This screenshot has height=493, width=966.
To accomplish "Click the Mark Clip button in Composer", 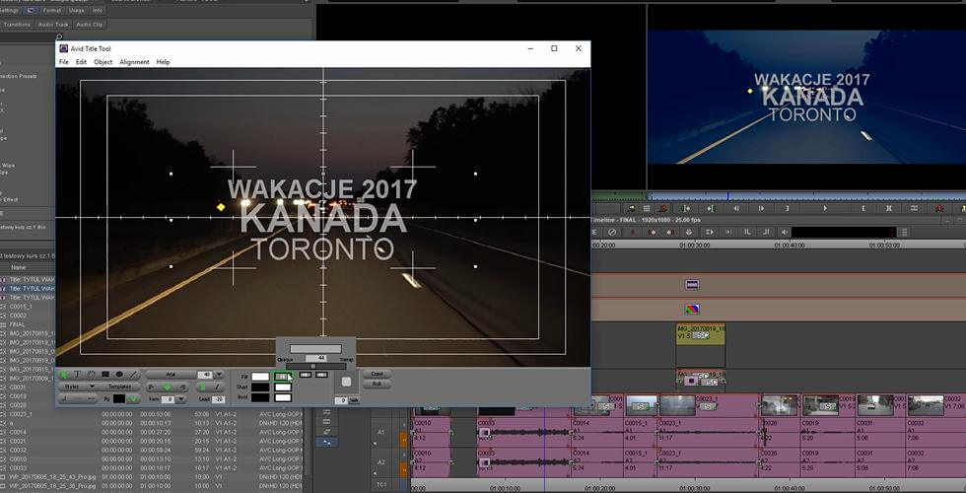I will pos(889,208).
